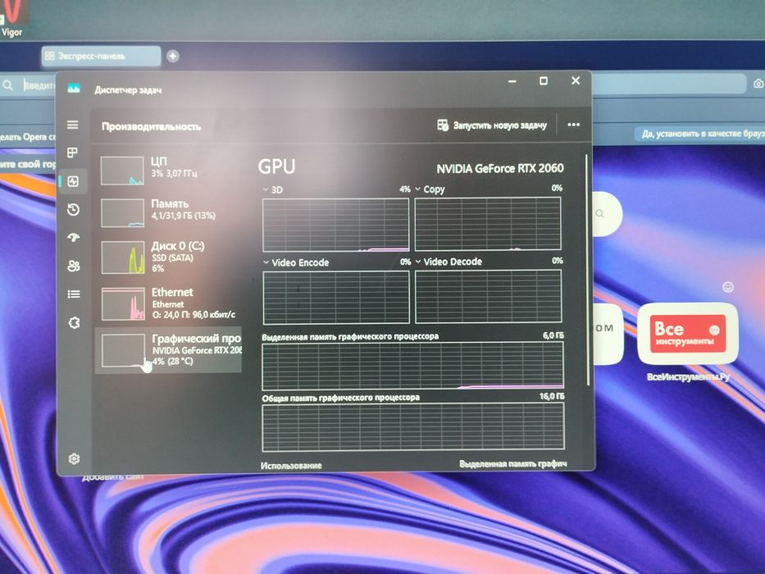Open the App history icon in sidebar
This screenshot has width=765, height=574.
click(x=73, y=210)
